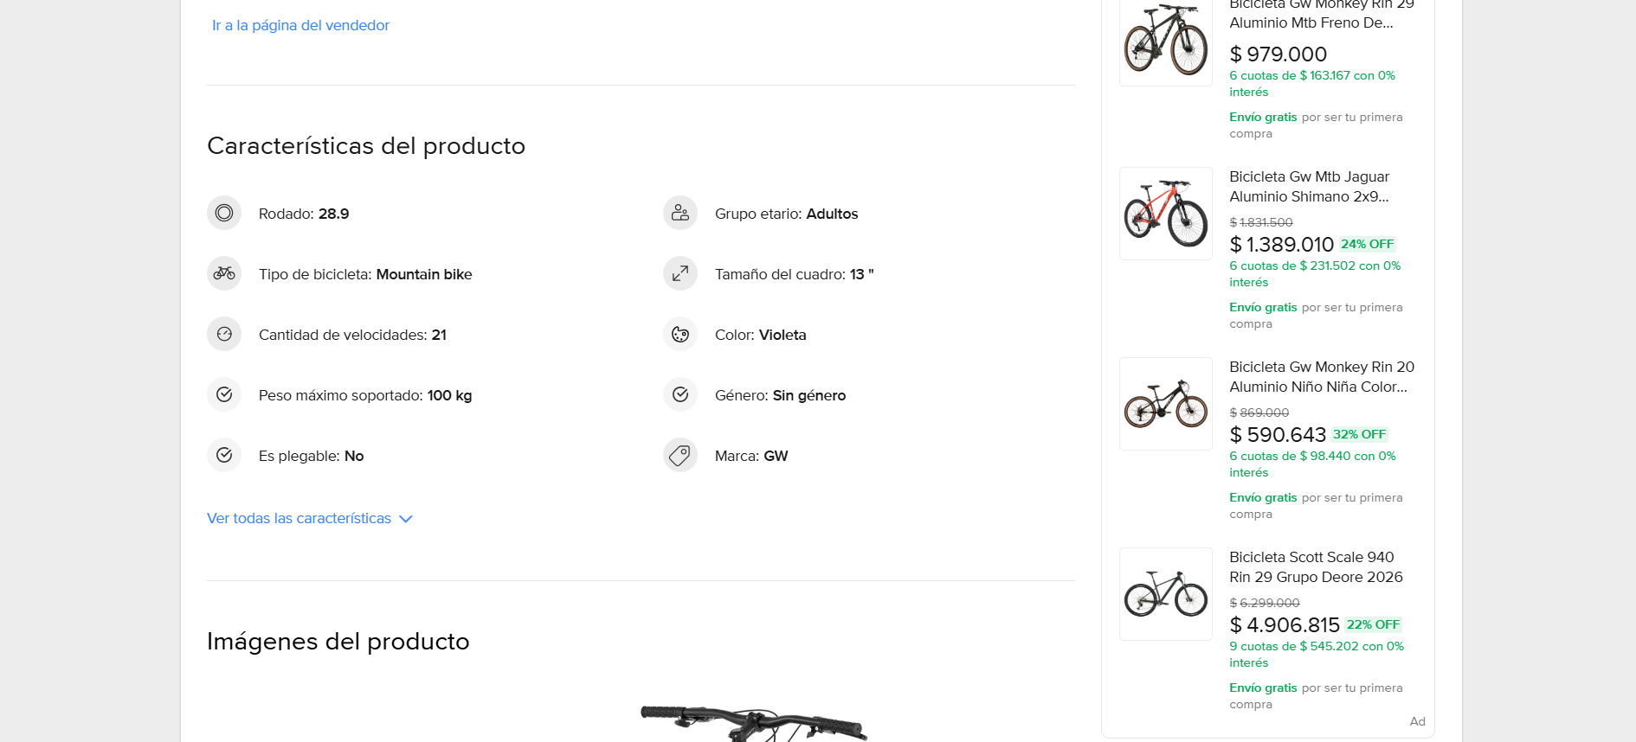Click the Cantidad de velocidades gauge icon
Screen dimensions: 1636x742
point(224,334)
